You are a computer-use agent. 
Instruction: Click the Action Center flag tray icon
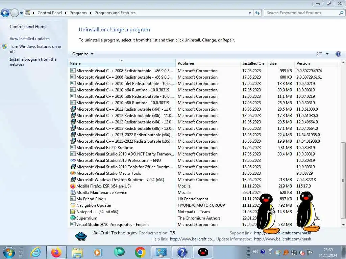click(x=310, y=253)
